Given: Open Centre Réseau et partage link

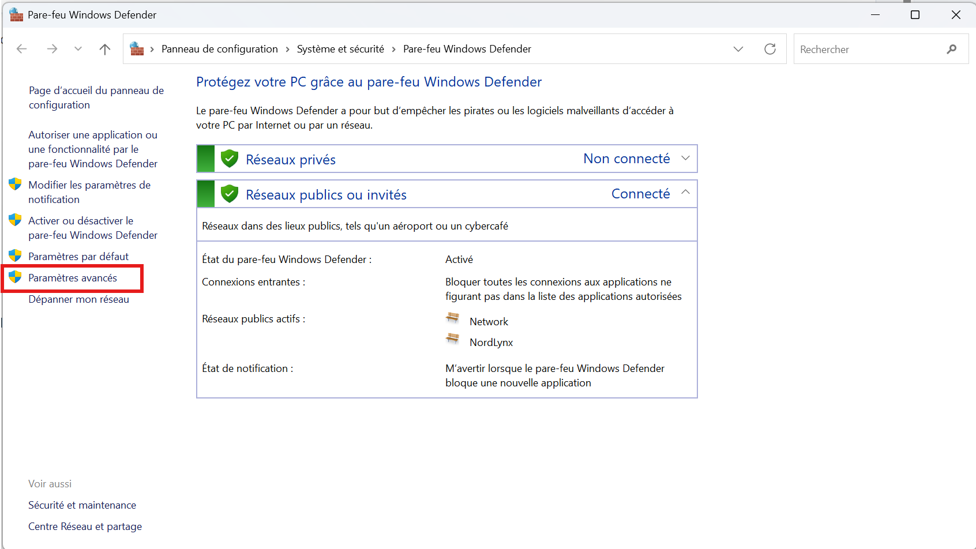Looking at the screenshot, I should point(85,527).
